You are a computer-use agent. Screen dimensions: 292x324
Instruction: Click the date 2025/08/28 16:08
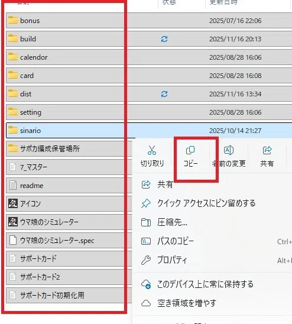[x=235, y=76]
